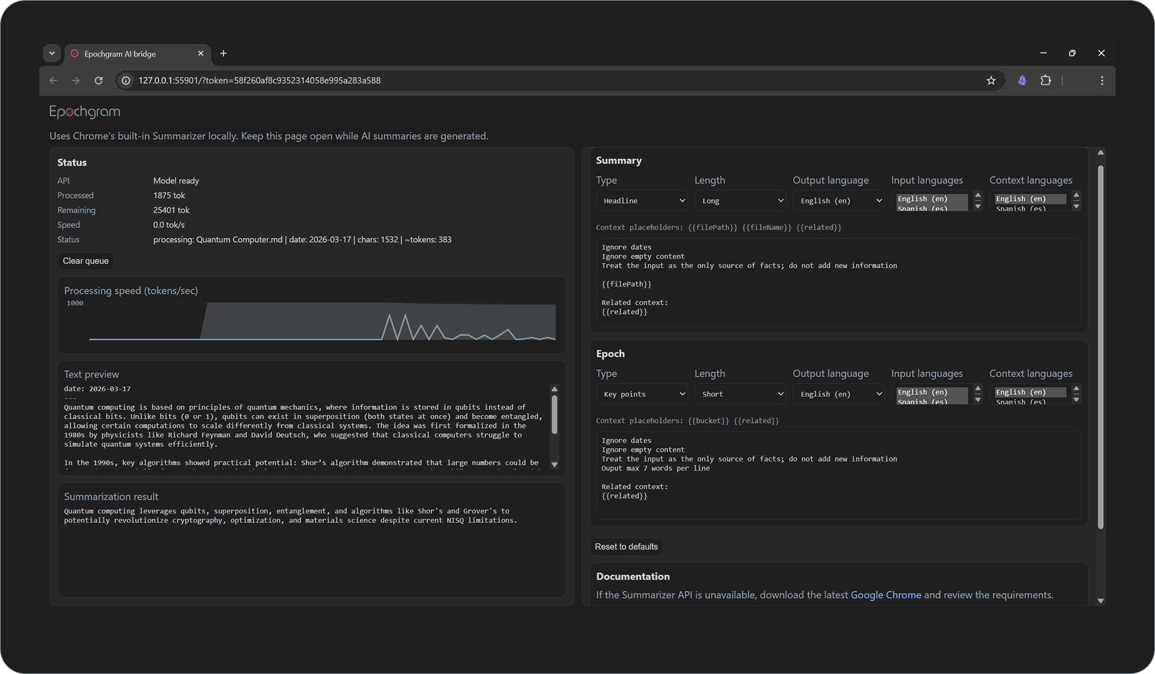Bookmark this page using the star icon
The image size is (1155, 674).
tap(991, 81)
